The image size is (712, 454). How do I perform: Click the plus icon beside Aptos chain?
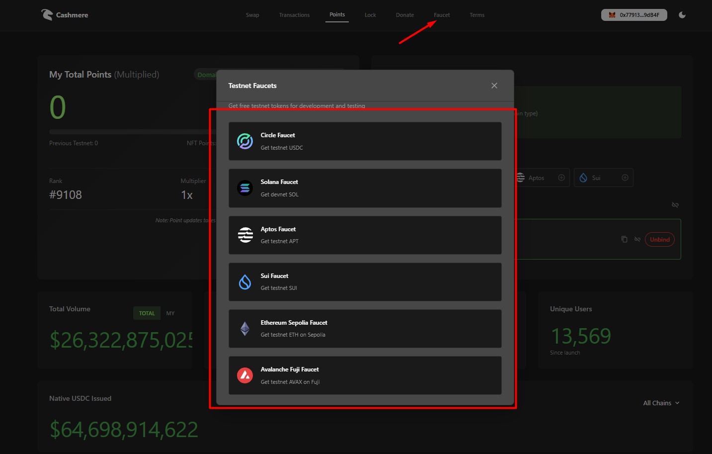click(561, 178)
